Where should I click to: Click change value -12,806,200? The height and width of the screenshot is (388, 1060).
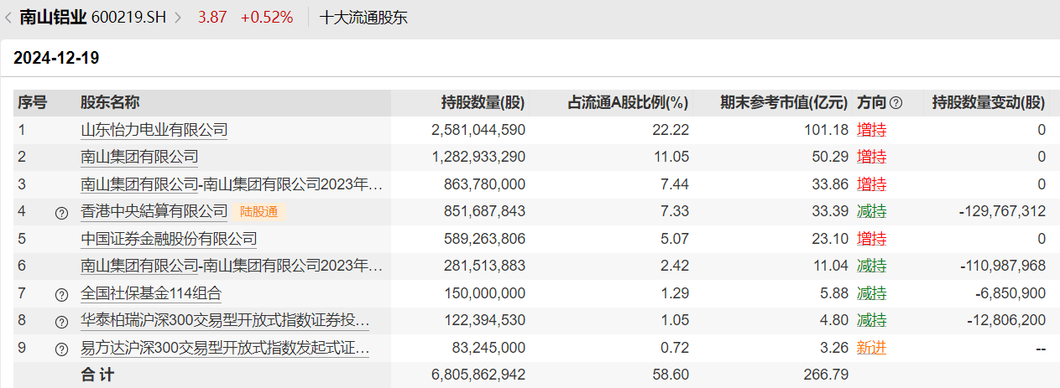pos(1006,321)
